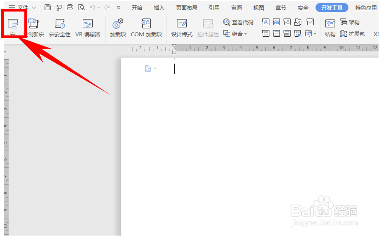
Task: Redo the last action
Action: [x=107, y=8]
